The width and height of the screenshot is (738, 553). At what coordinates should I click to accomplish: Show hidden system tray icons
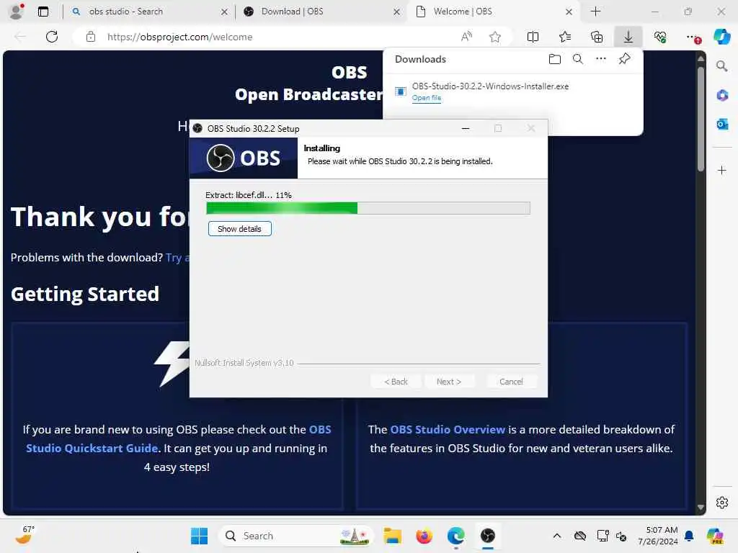tap(557, 536)
